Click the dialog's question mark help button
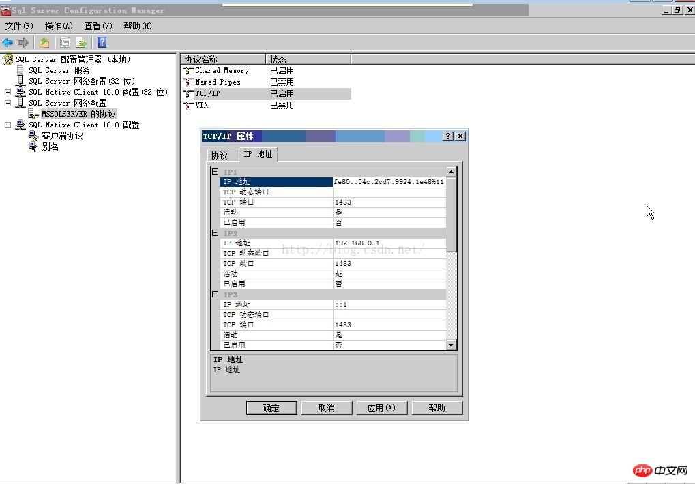This screenshot has width=695, height=484. 448,136
